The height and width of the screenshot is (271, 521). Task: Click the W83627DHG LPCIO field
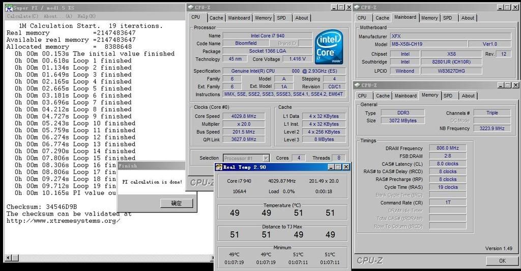pyautogui.click(x=451, y=71)
